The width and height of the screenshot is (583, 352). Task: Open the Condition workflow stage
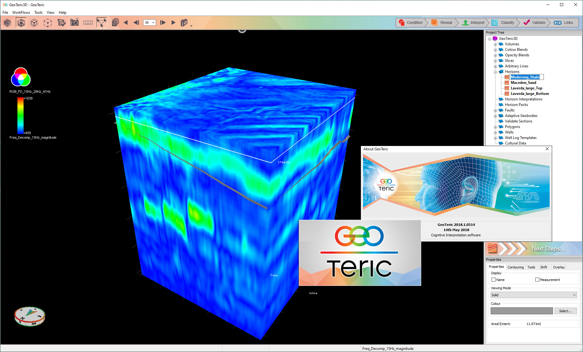click(x=411, y=23)
